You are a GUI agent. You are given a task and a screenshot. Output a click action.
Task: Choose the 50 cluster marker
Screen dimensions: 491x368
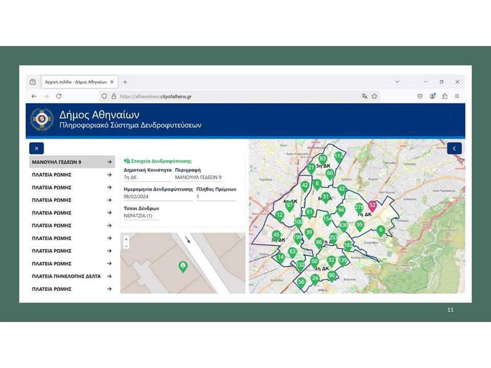click(314, 262)
